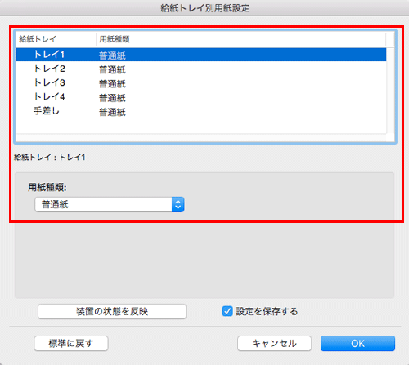Select the トレイ4 row
The height and width of the screenshot is (365, 409).
coord(201,97)
